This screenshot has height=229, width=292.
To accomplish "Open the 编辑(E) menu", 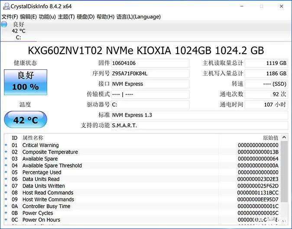I will pyautogui.click(x=28, y=17).
